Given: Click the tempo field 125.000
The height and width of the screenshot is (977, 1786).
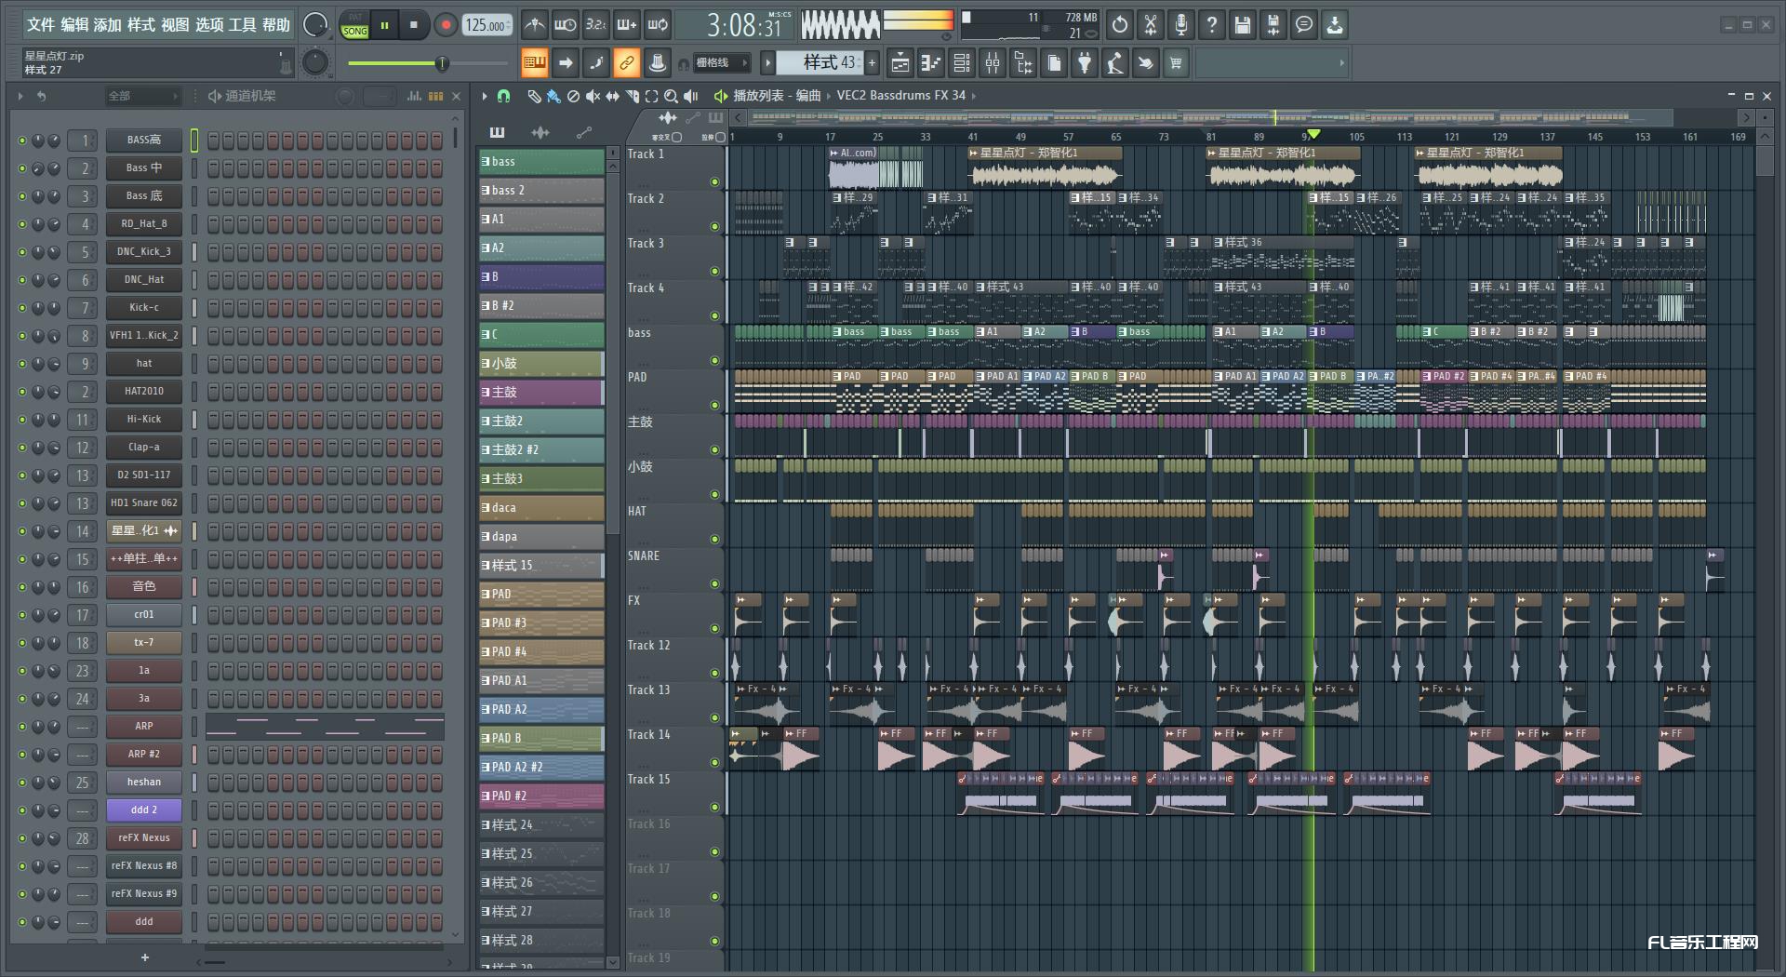Looking at the screenshot, I should (488, 25).
